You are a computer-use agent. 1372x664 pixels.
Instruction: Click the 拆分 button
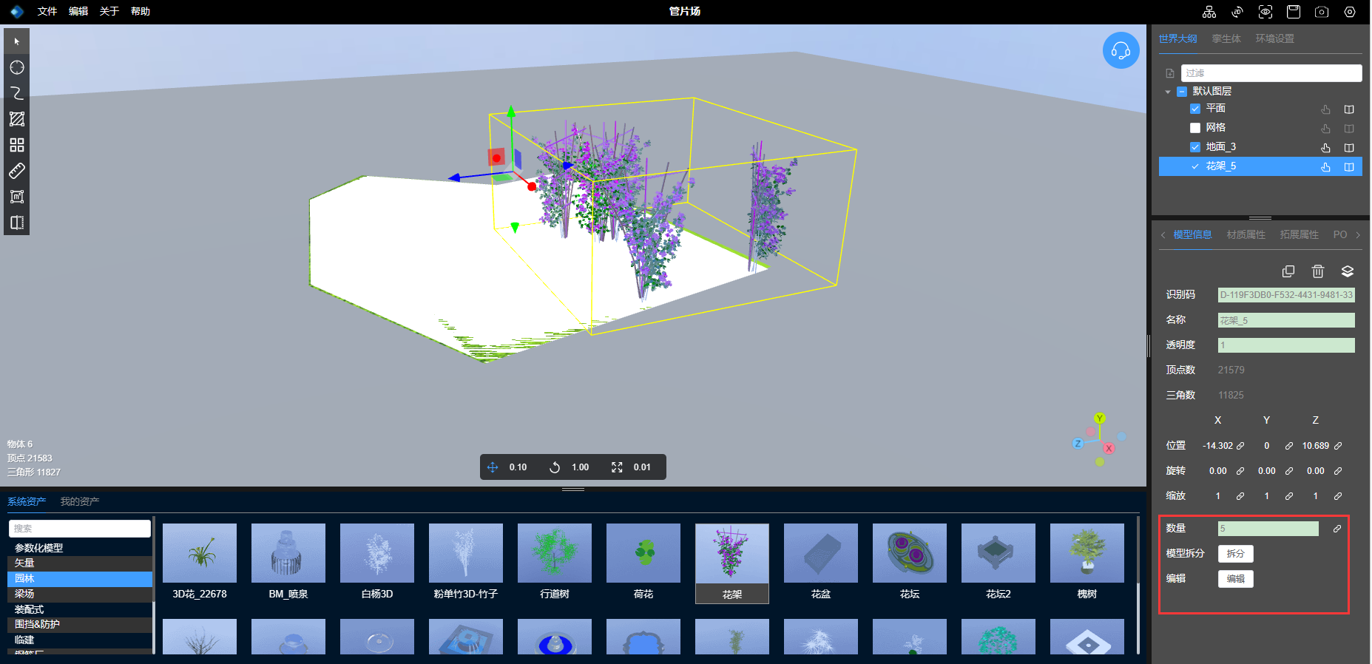pyautogui.click(x=1235, y=553)
